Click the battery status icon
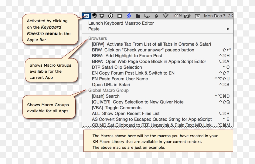Image resolution: width=255 pixels, height=164 pixels. 187,16
